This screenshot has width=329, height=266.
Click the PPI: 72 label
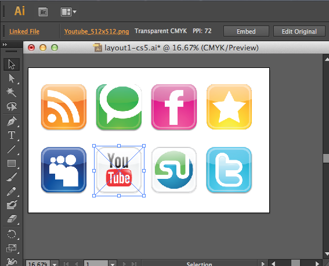pyautogui.click(x=202, y=31)
